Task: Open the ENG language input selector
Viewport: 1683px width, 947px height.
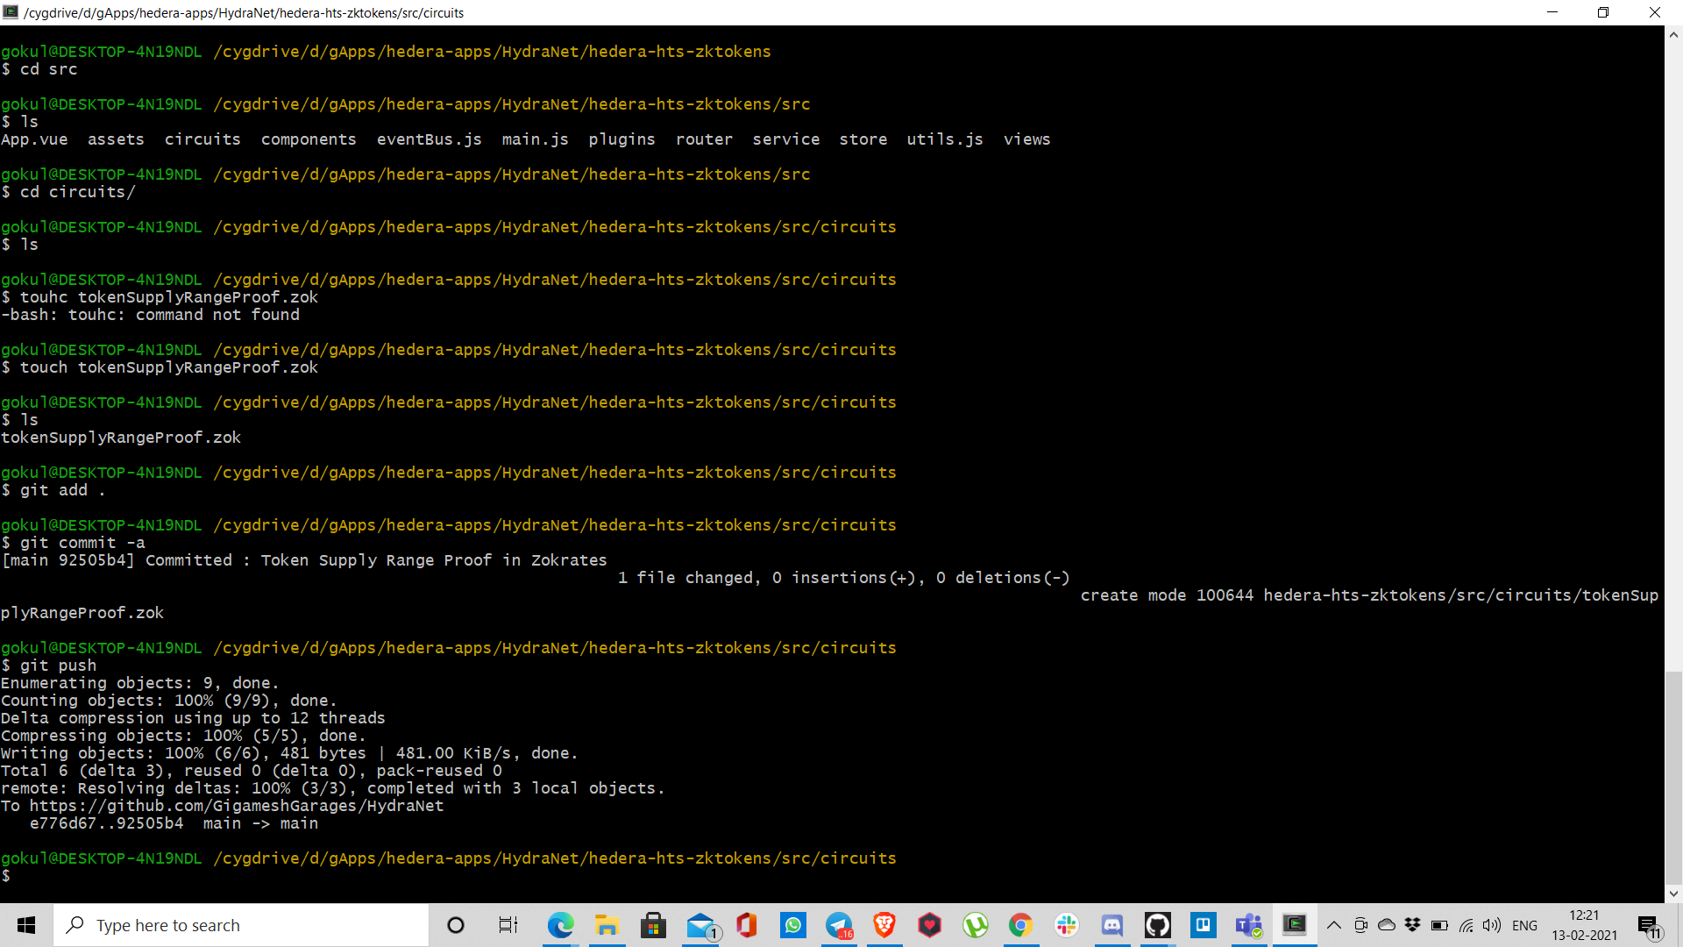Action: [x=1524, y=925]
